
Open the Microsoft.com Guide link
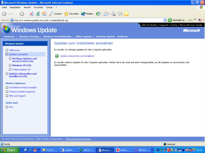pyautogui.click(x=191, y=25)
